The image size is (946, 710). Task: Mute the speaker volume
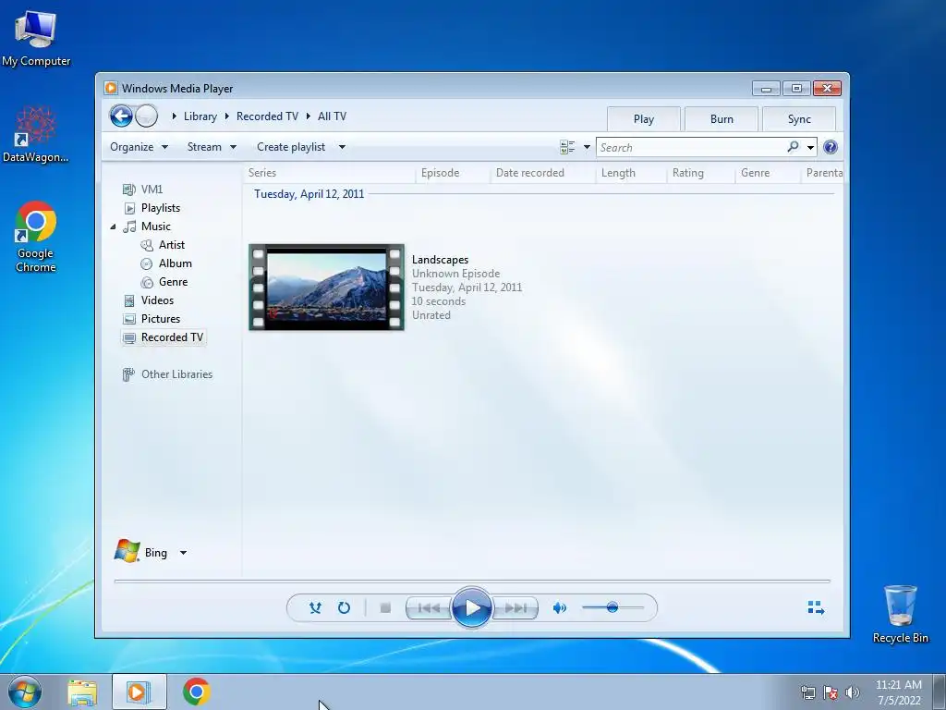click(559, 607)
